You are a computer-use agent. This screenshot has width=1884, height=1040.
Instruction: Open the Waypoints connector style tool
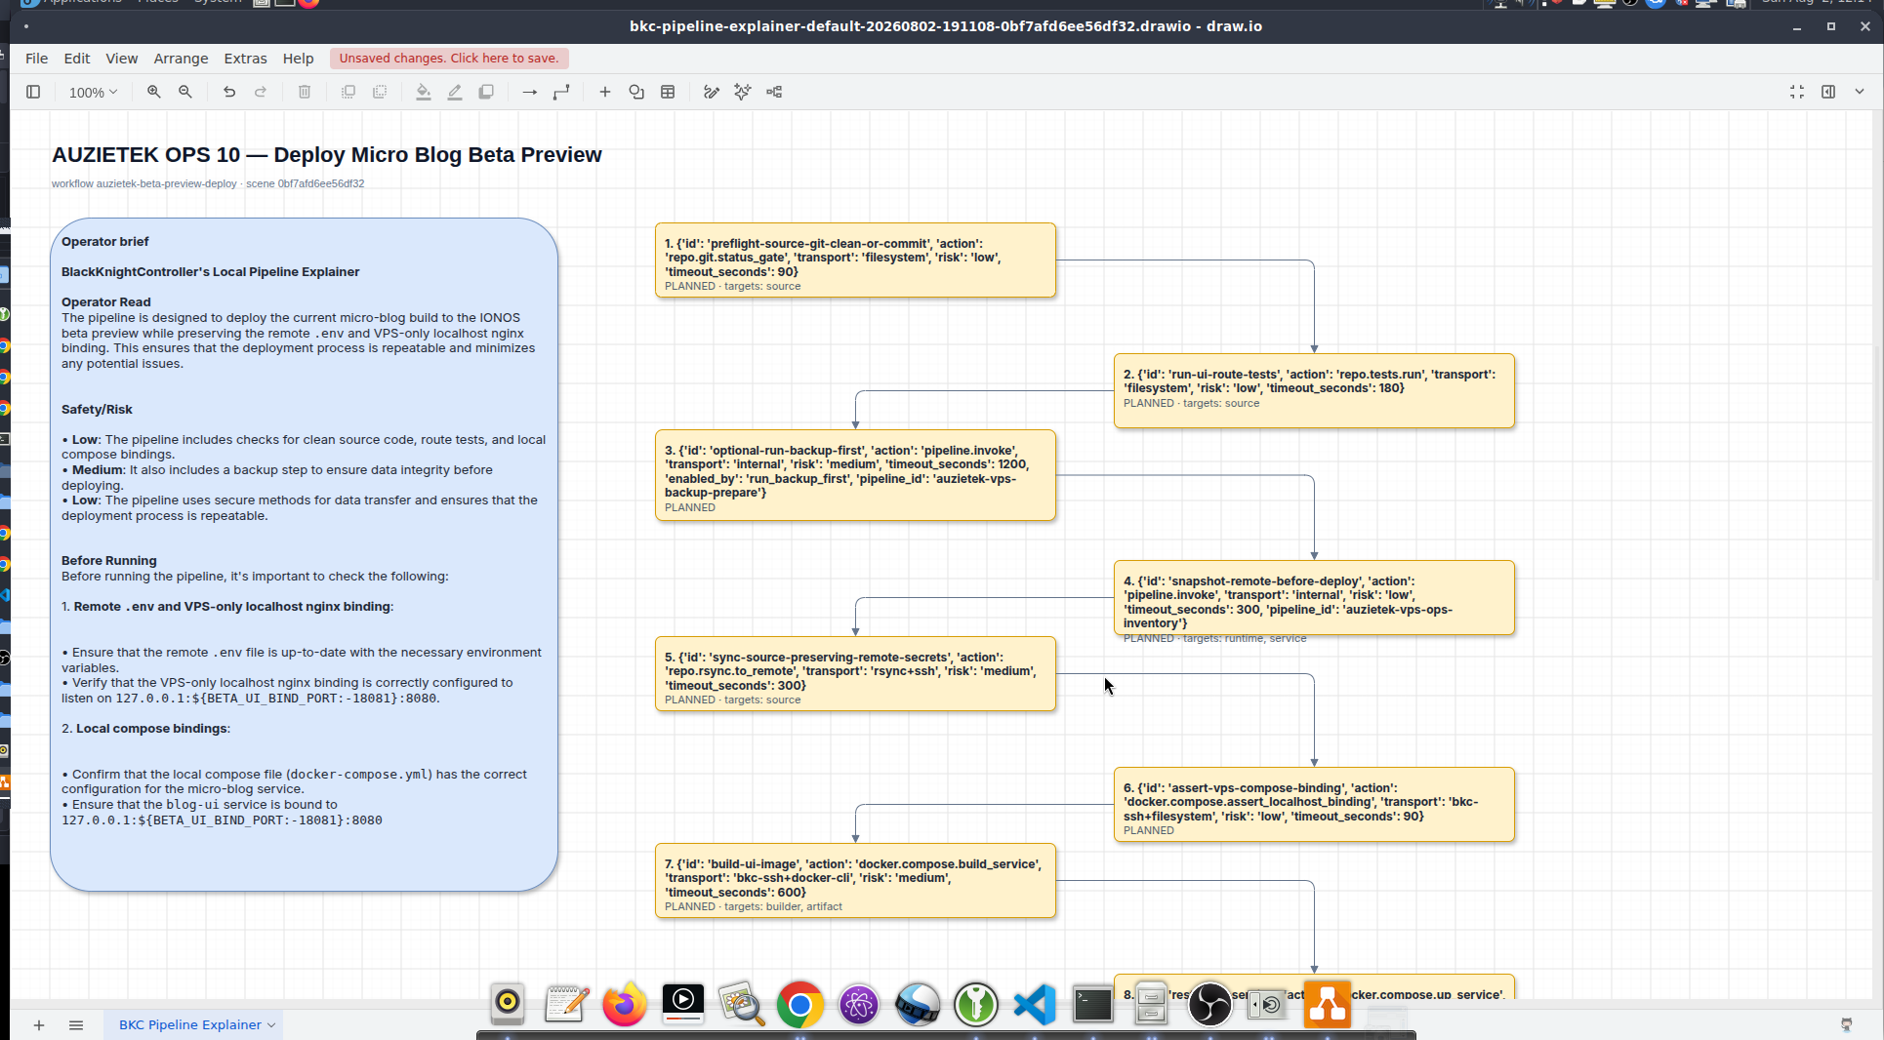tap(561, 92)
